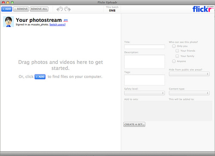Click the inline + ADD button in drop area
The image size is (215, 156).
tap(40, 77)
